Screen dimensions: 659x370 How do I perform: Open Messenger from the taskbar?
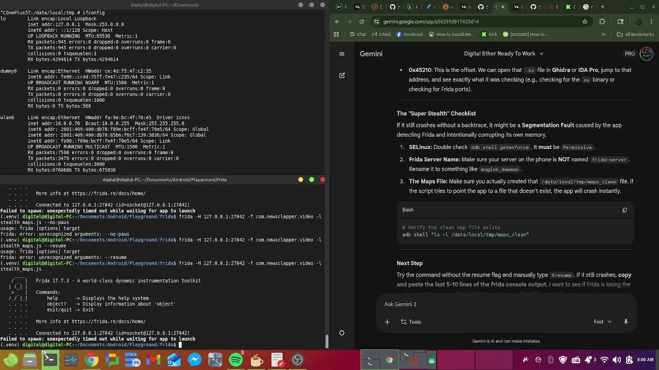[x=195, y=360]
